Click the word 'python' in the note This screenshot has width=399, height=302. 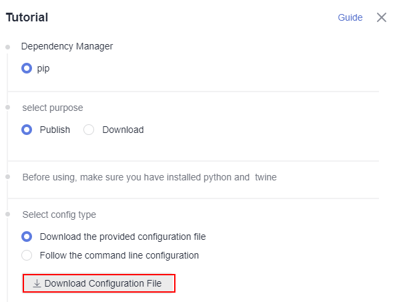219,177
